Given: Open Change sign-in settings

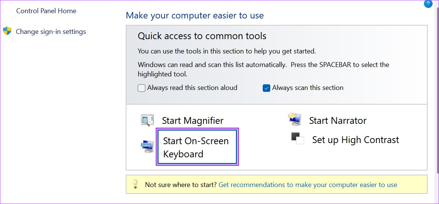Looking at the screenshot, I should coord(51,32).
